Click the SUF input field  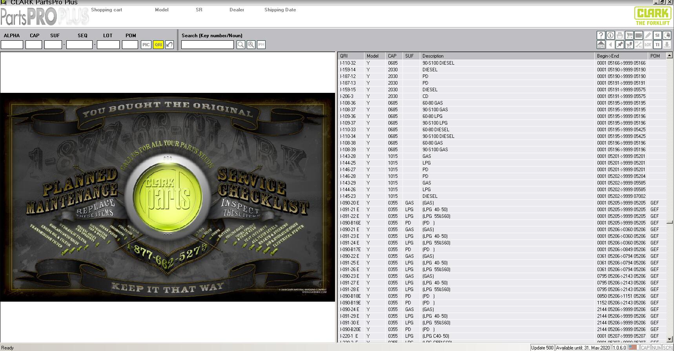53,45
